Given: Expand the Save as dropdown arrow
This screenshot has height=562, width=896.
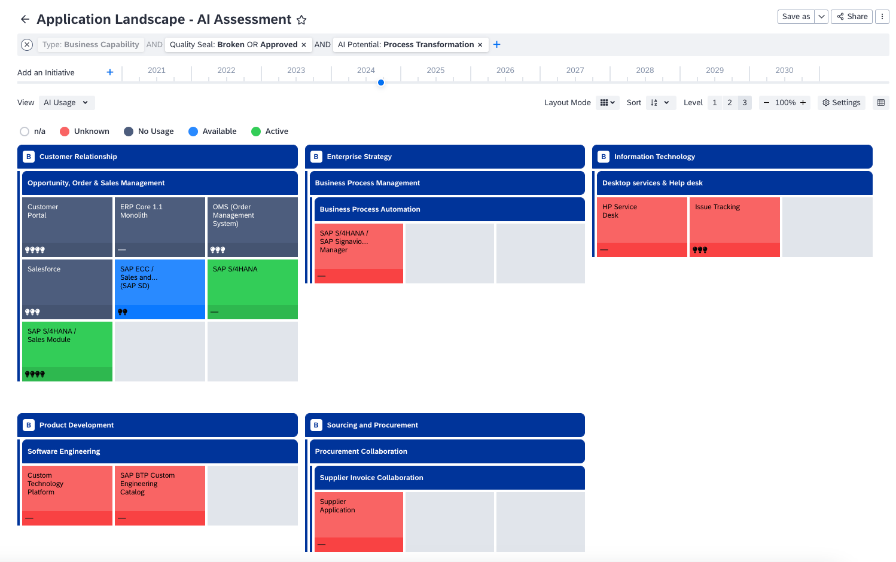Looking at the screenshot, I should coord(821,17).
